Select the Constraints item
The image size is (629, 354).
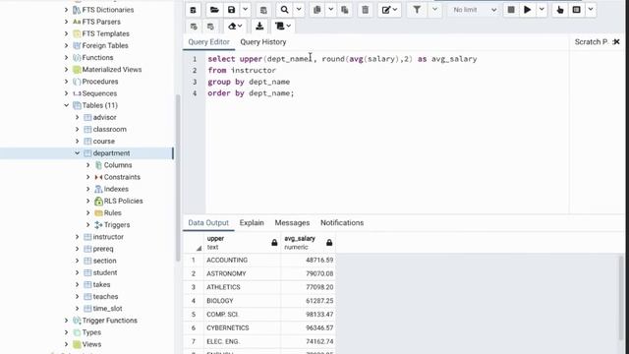[122, 177]
